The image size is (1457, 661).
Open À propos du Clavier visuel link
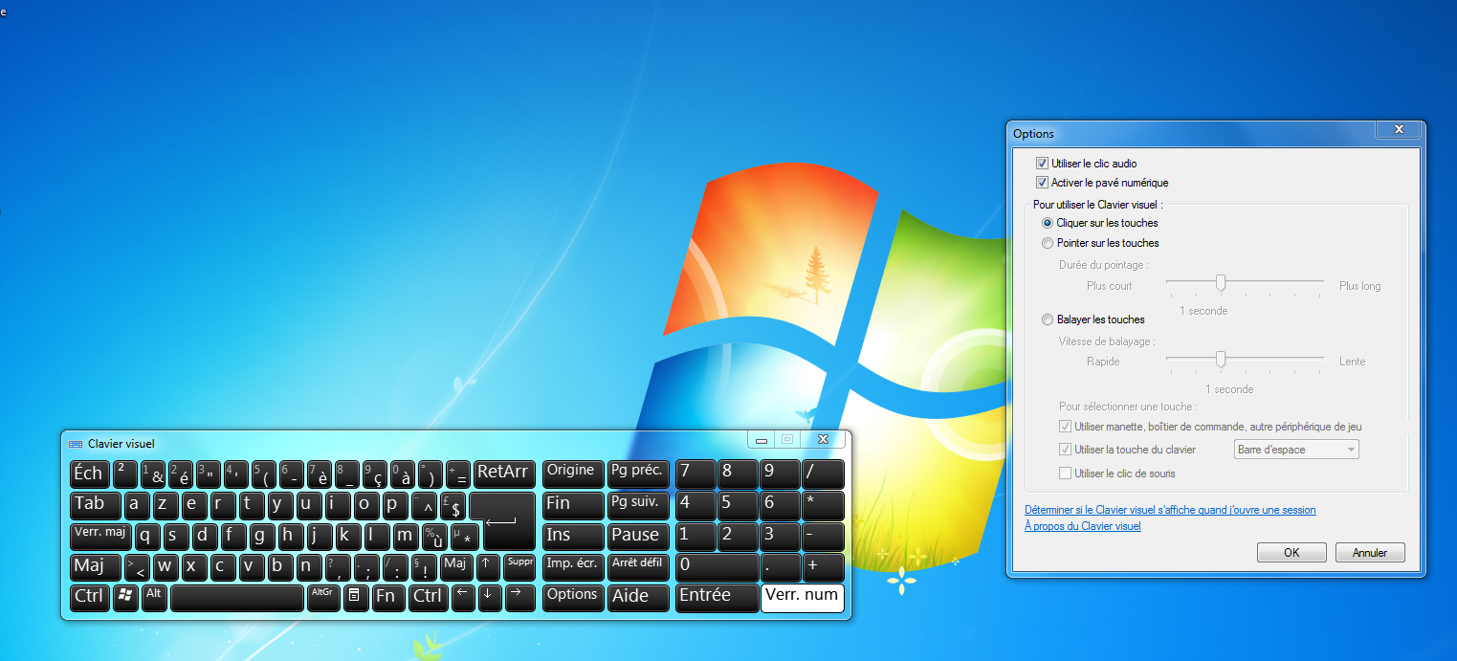pyautogui.click(x=1082, y=526)
